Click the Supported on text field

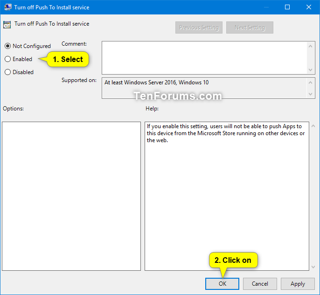(x=204, y=88)
